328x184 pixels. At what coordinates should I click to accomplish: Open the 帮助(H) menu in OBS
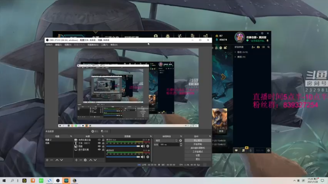click(x=114, y=45)
